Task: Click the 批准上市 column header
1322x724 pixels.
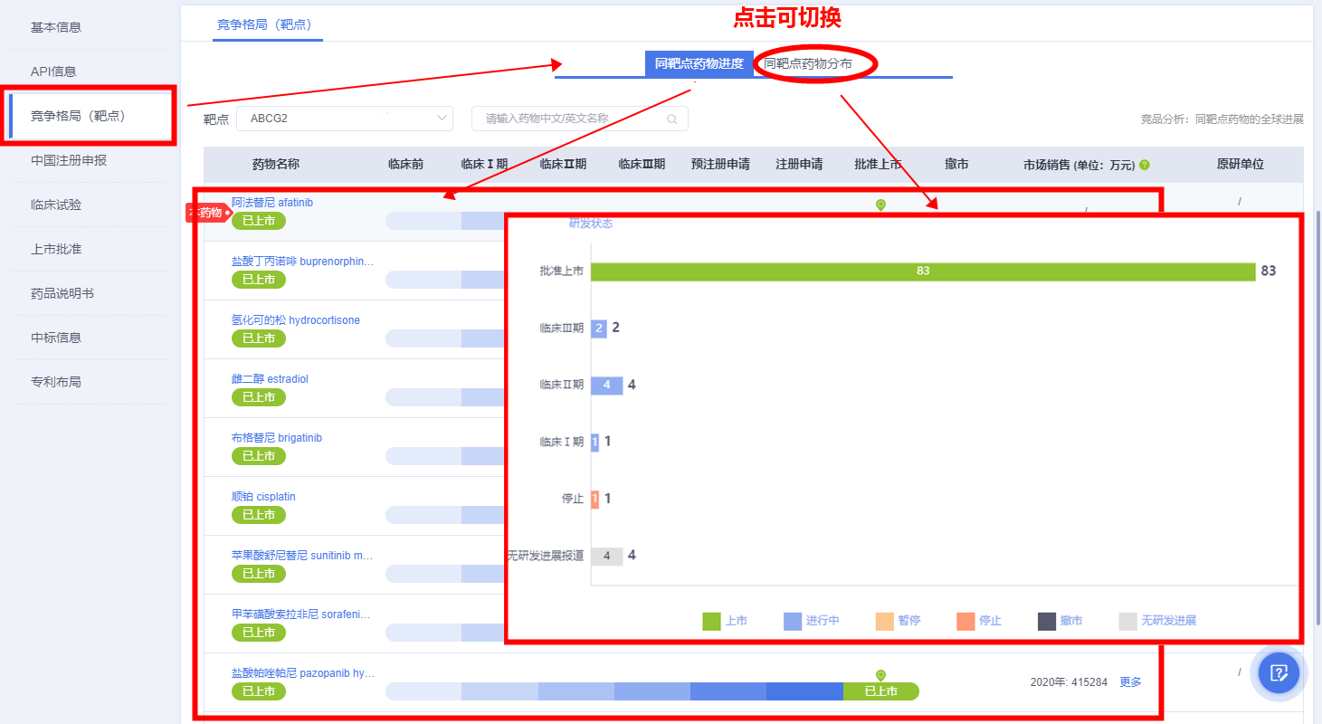Action: pos(878,165)
